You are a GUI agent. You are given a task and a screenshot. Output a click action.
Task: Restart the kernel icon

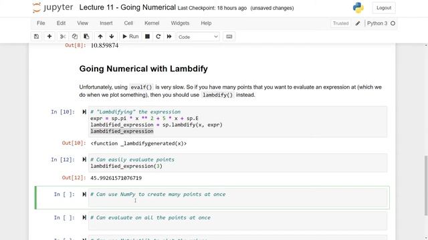(158, 37)
